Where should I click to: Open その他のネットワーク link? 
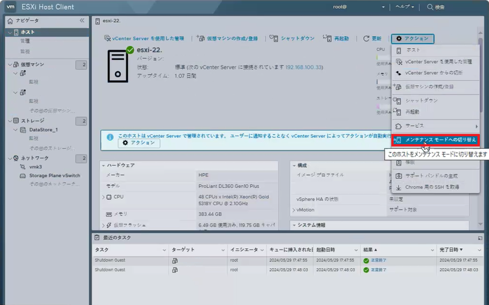click(x=54, y=184)
